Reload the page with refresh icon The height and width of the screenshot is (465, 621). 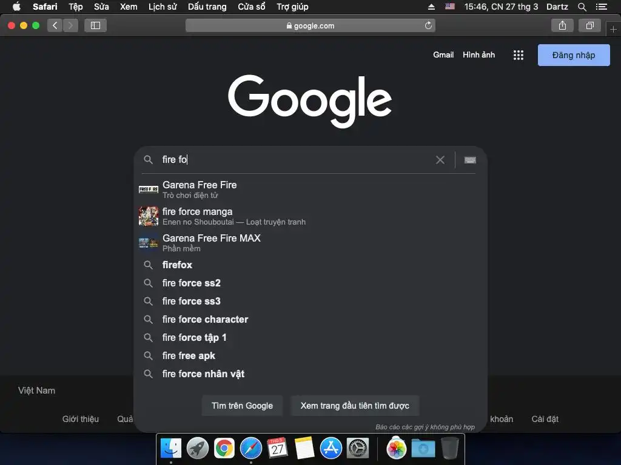[x=428, y=25]
